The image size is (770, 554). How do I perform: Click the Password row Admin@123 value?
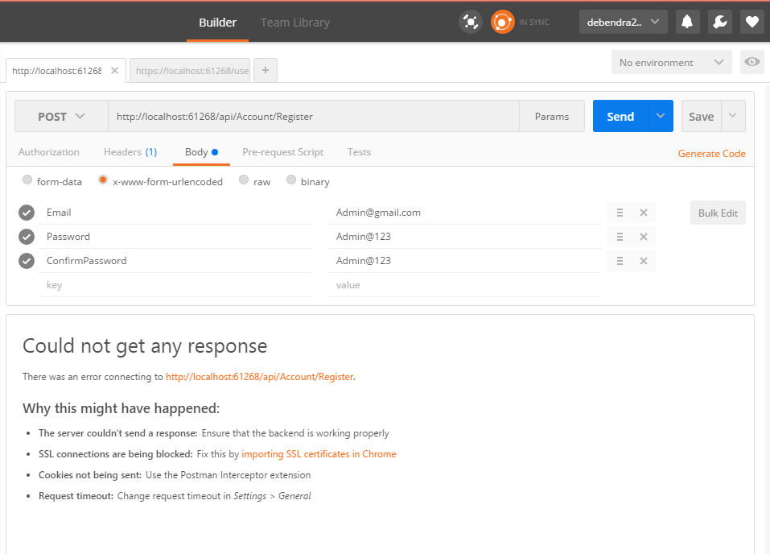tap(464, 237)
